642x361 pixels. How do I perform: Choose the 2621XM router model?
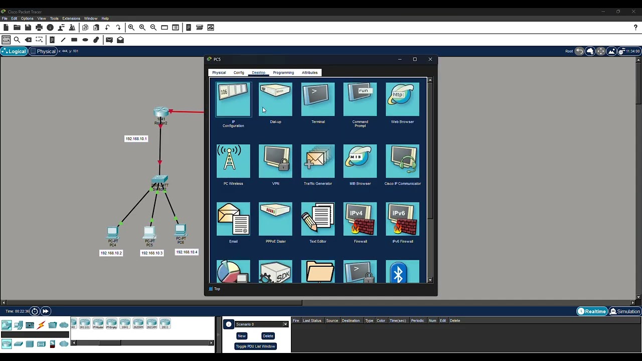[x=151, y=323]
